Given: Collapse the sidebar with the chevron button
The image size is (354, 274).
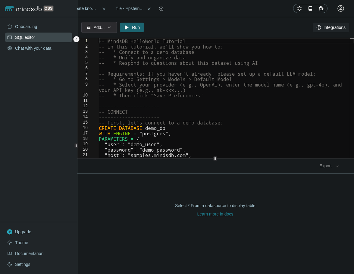Looking at the screenshot, I should tap(76, 39).
